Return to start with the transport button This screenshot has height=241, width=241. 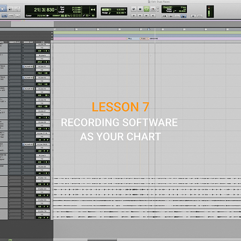pyautogui.click(x=134, y=16)
